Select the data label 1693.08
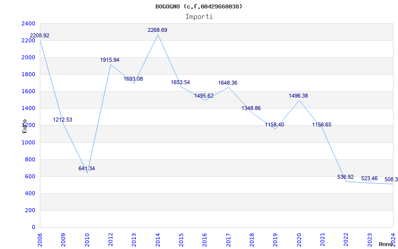This screenshot has height=249, width=398. (x=133, y=79)
